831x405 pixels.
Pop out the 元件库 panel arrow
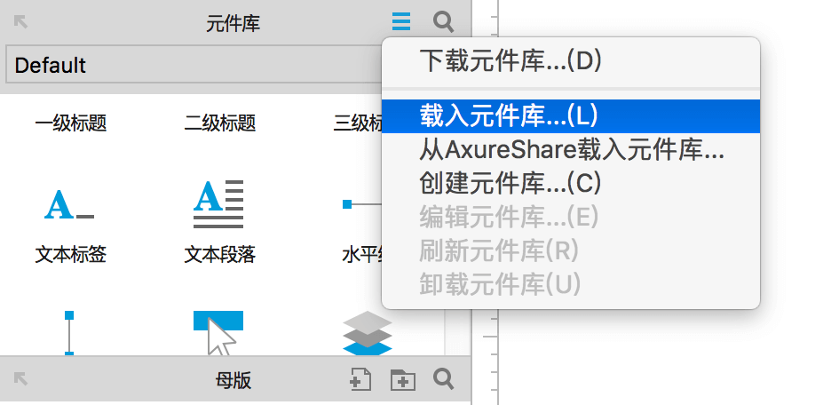click(20, 21)
